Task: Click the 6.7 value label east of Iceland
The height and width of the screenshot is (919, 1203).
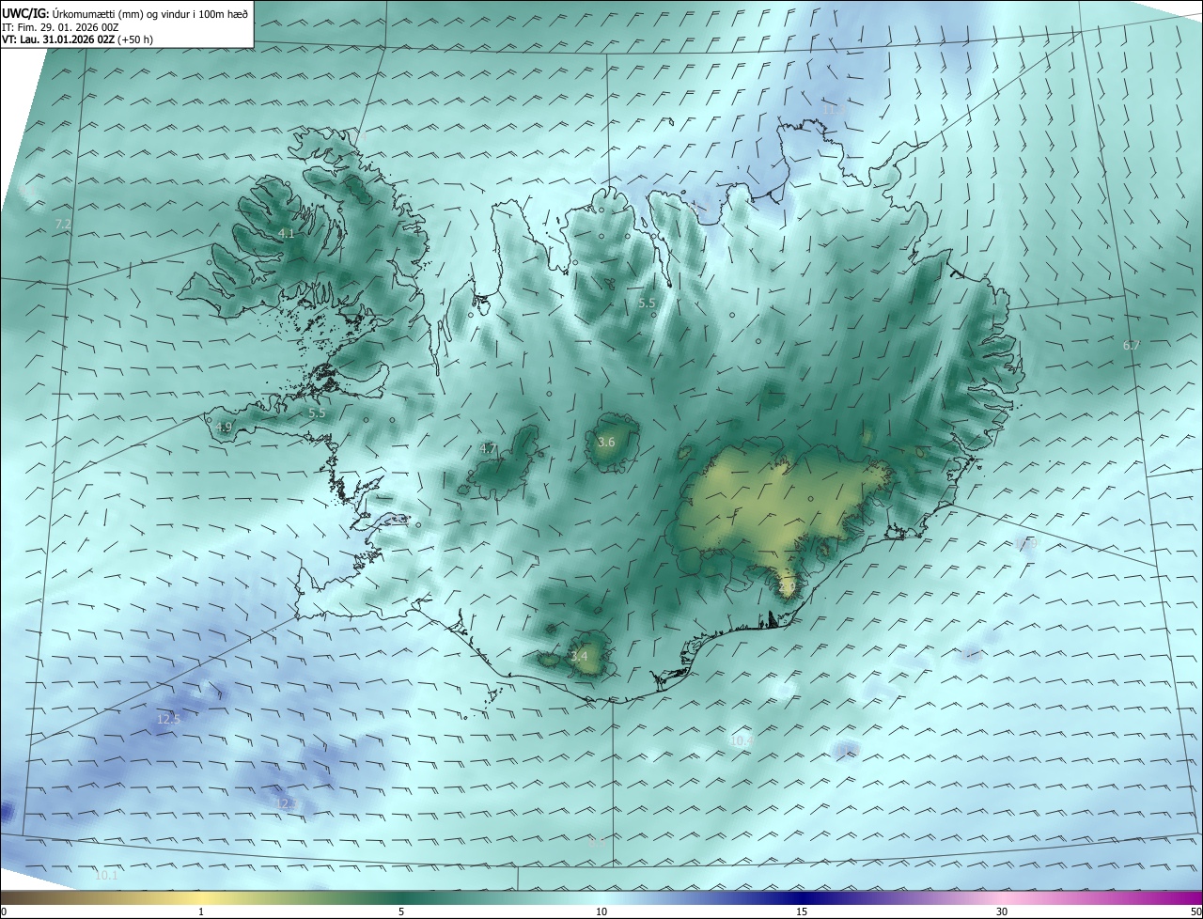Action: point(1132,346)
